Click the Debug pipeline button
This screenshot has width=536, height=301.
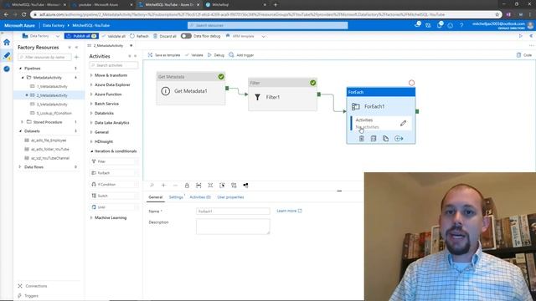216,55
